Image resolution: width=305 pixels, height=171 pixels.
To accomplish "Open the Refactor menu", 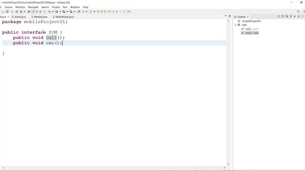I will click(20, 7).
